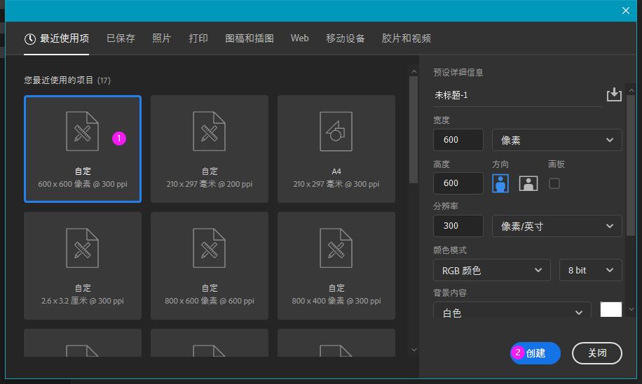The height and width of the screenshot is (384, 642).
Task: Click the 关闭 button
Action: click(597, 353)
